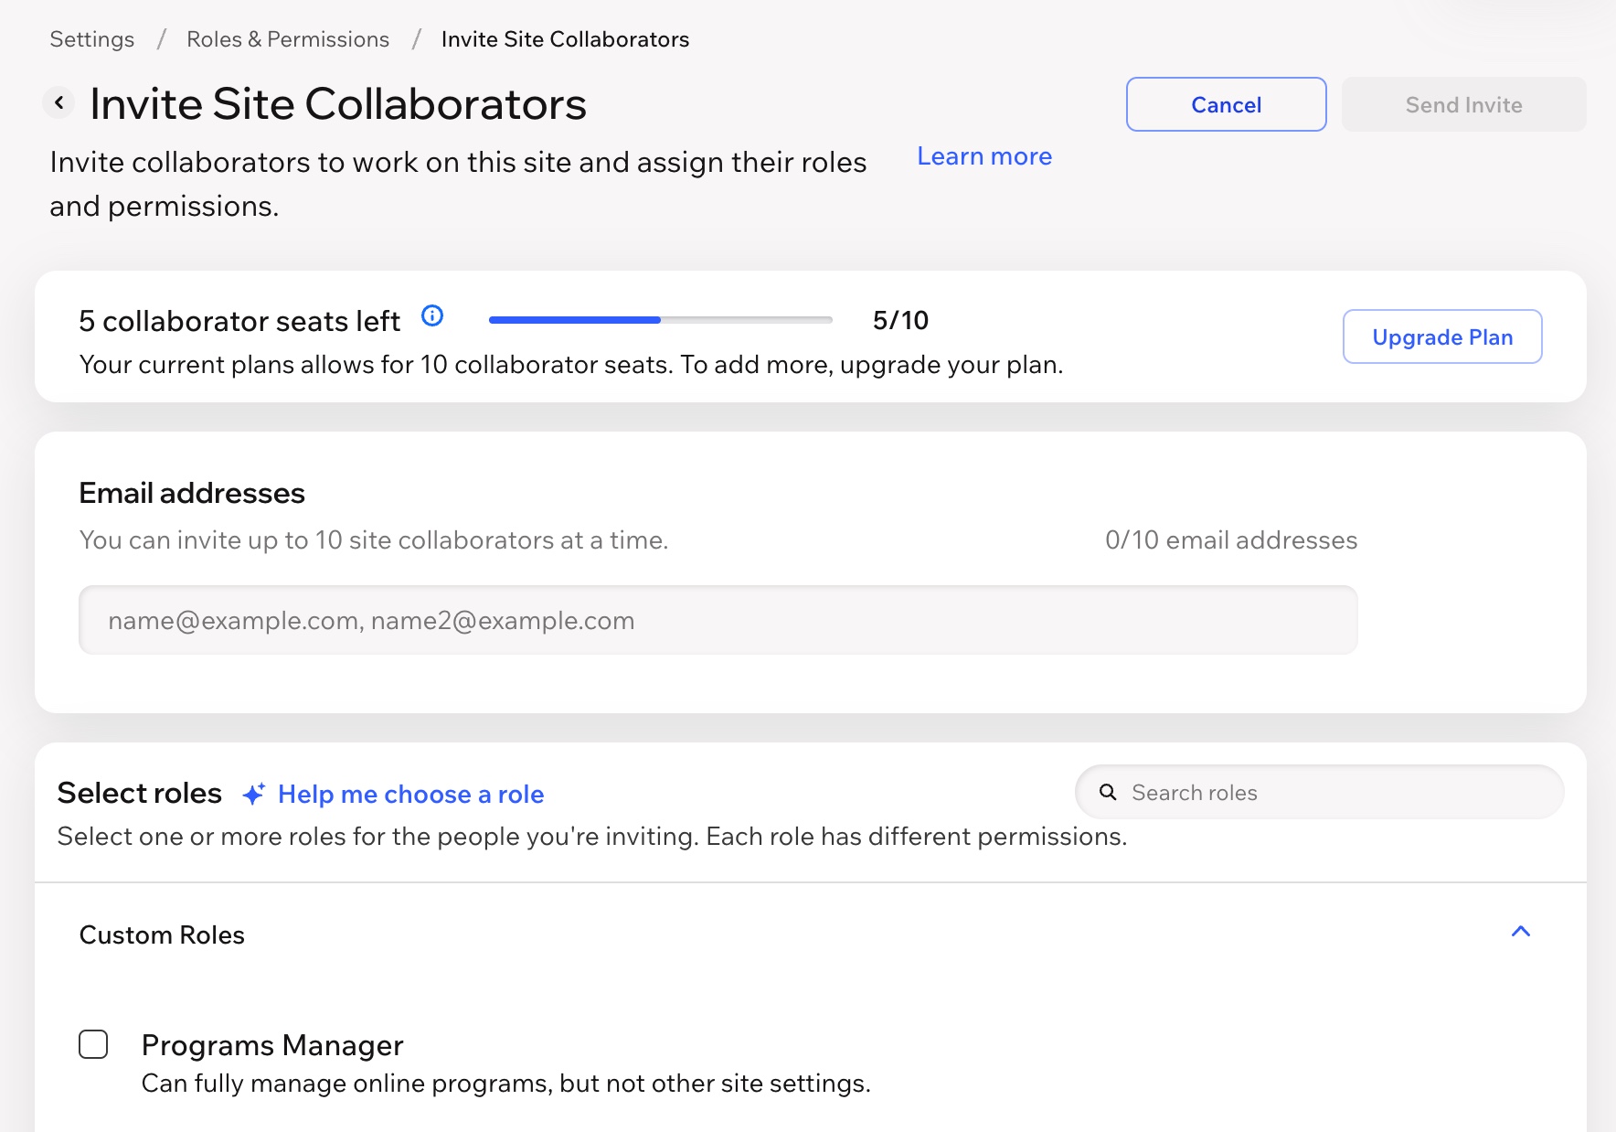Viewport: 1616px width, 1132px height.
Task: Click the magnifier icon in Search roles
Action: [1108, 792]
